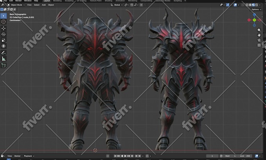The width and height of the screenshot is (266, 160).
Task: Open the Window menu
Action: pyautogui.click(x=28, y=1)
